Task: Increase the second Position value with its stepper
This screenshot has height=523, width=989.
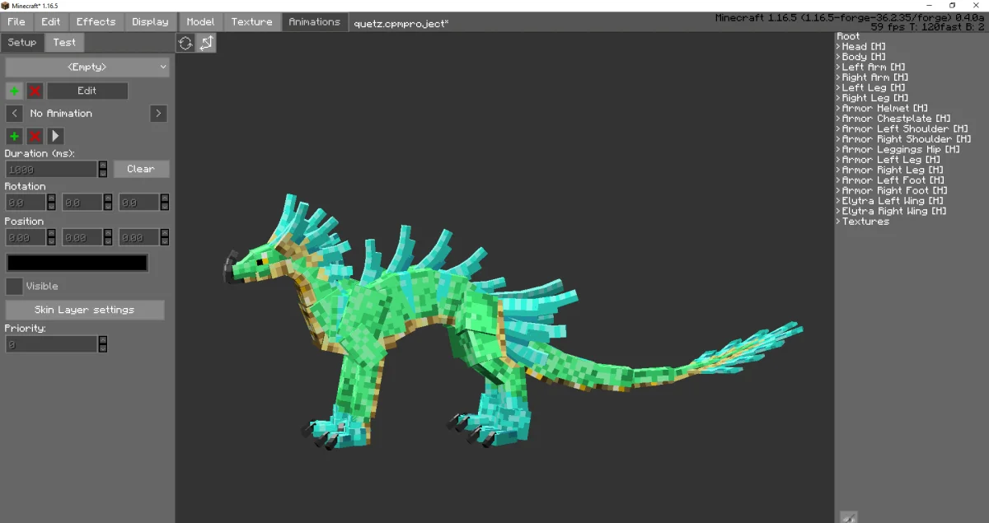Action: [108, 233]
